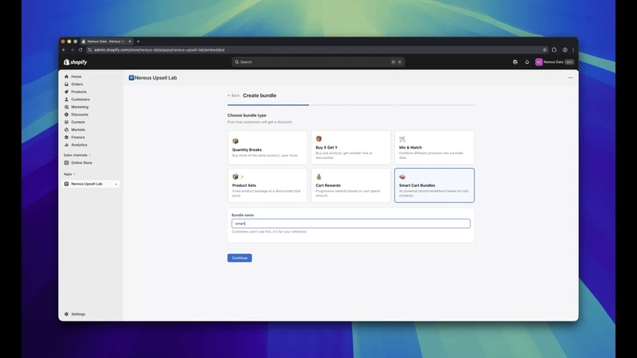
Task: Close the Nereus Data browser tab
Action: coord(130,41)
